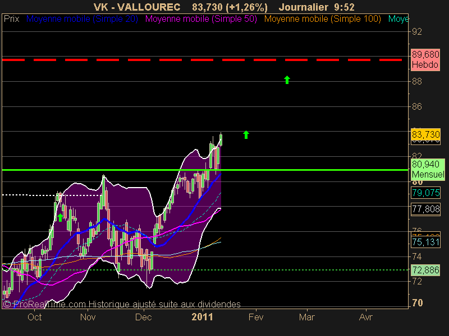This screenshot has width=449, height=336.
Task: Click the 92 price axis value
Action: (x=417, y=31)
